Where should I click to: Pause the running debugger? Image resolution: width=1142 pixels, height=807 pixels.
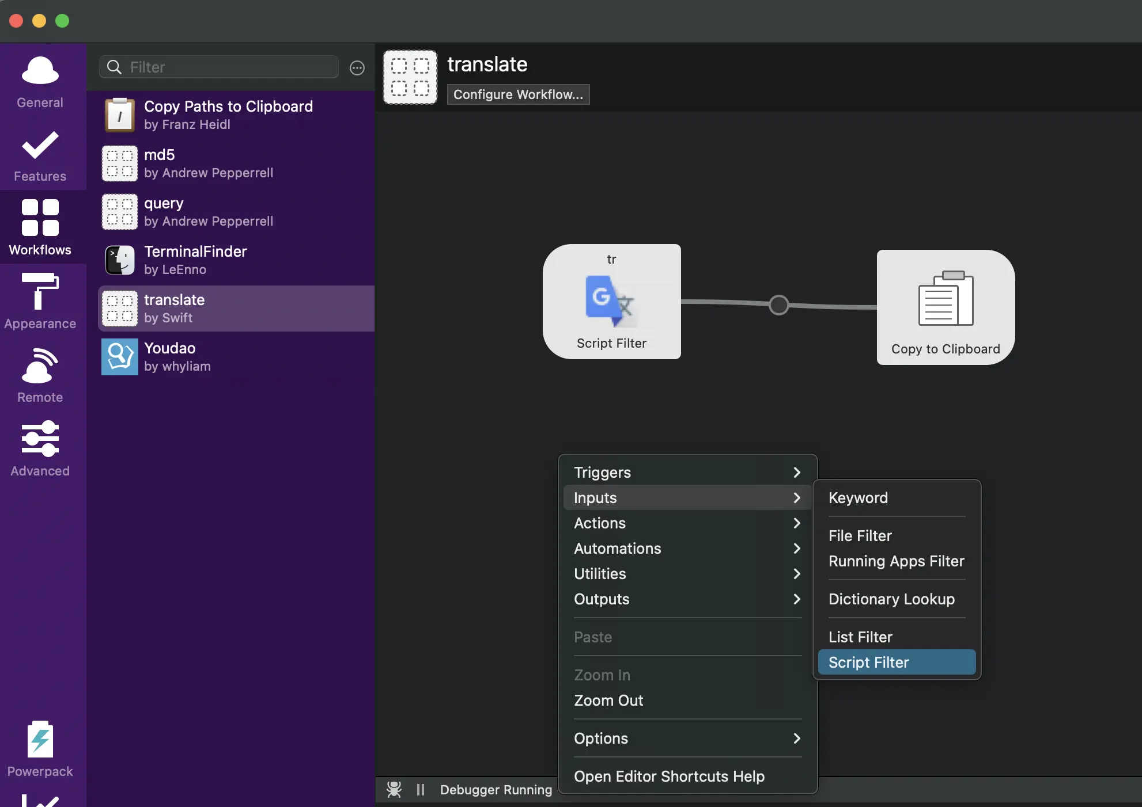(421, 789)
